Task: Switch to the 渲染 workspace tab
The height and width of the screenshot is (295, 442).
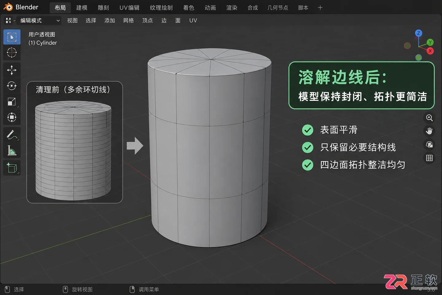Action: click(x=232, y=8)
